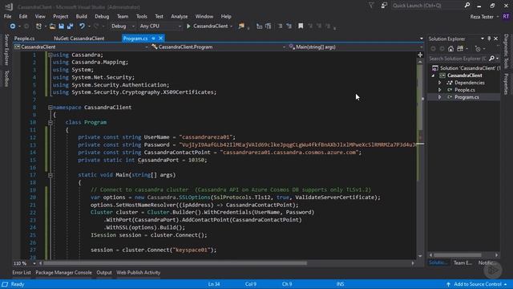Open the Edit menu
Screen dimensions: 513x289
[23, 16]
